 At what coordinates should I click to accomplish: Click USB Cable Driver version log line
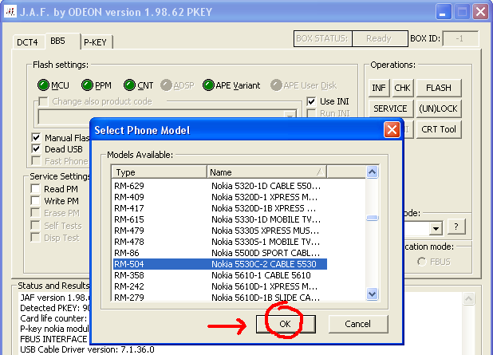(x=87, y=349)
